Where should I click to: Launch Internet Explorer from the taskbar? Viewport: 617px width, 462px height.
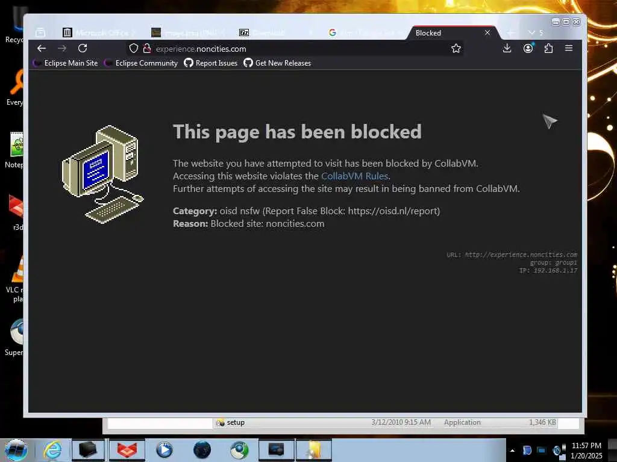tap(52, 450)
